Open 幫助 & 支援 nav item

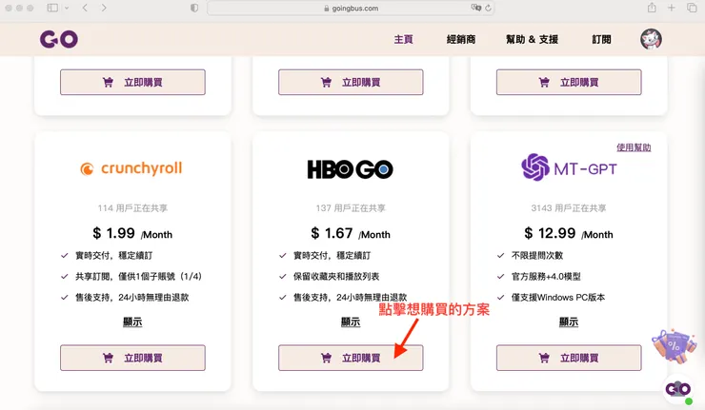point(532,40)
